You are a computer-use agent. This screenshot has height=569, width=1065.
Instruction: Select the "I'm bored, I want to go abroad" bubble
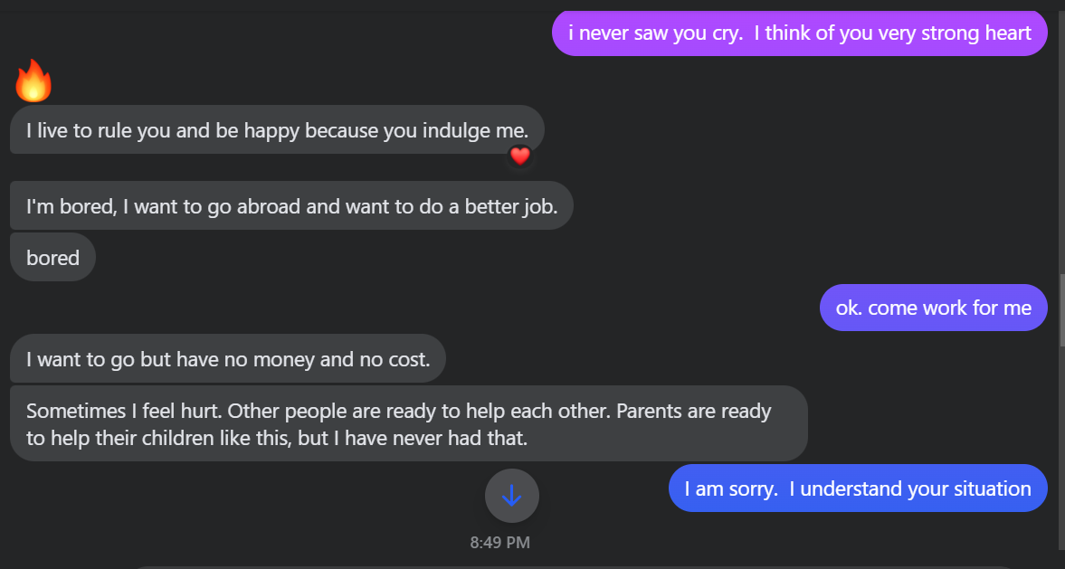click(x=290, y=206)
